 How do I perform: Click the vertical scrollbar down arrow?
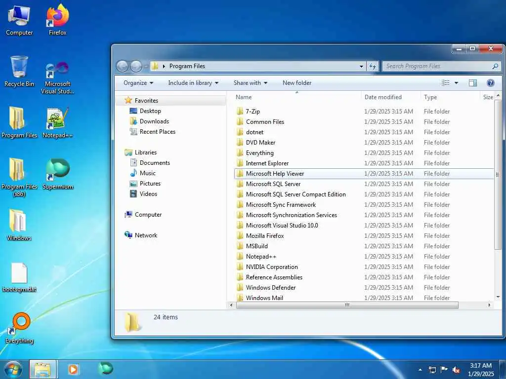point(498,297)
